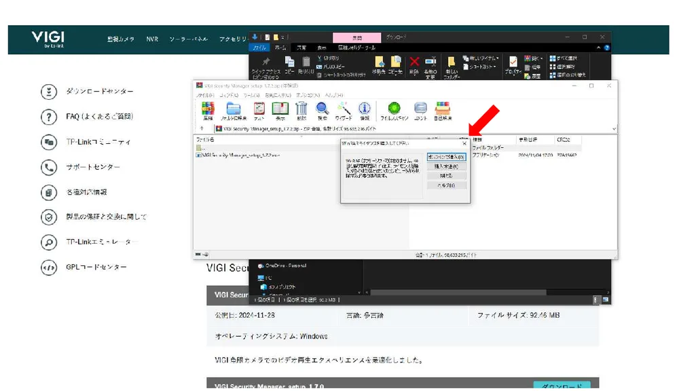Click New Folder icon in Explorer ribbon
The height and width of the screenshot is (391, 679).
click(x=452, y=68)
